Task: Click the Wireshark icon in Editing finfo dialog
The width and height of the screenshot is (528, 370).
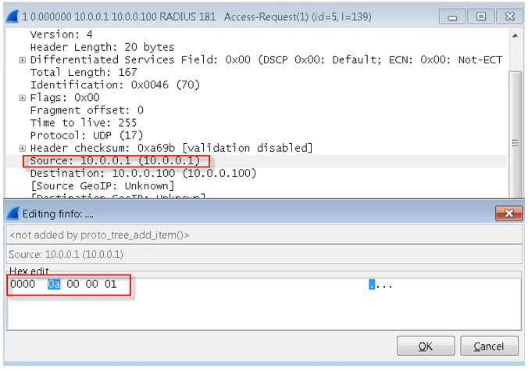Action: pyautogui.click(x=12, y=214)
